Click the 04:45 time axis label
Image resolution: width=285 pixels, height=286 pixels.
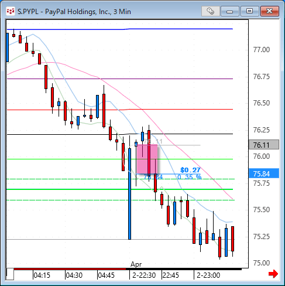pos(107,275)
